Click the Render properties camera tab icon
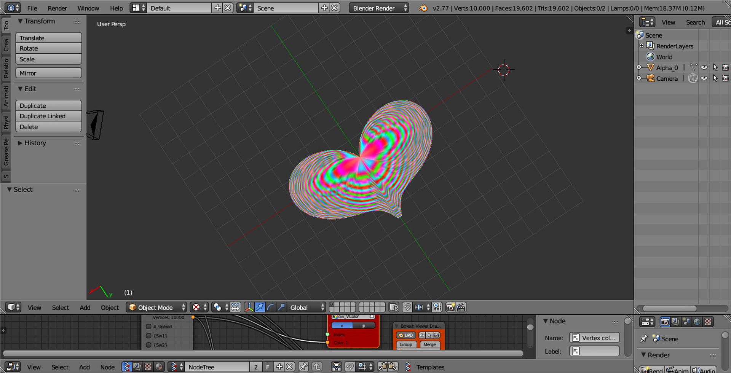 click(665, 322)
